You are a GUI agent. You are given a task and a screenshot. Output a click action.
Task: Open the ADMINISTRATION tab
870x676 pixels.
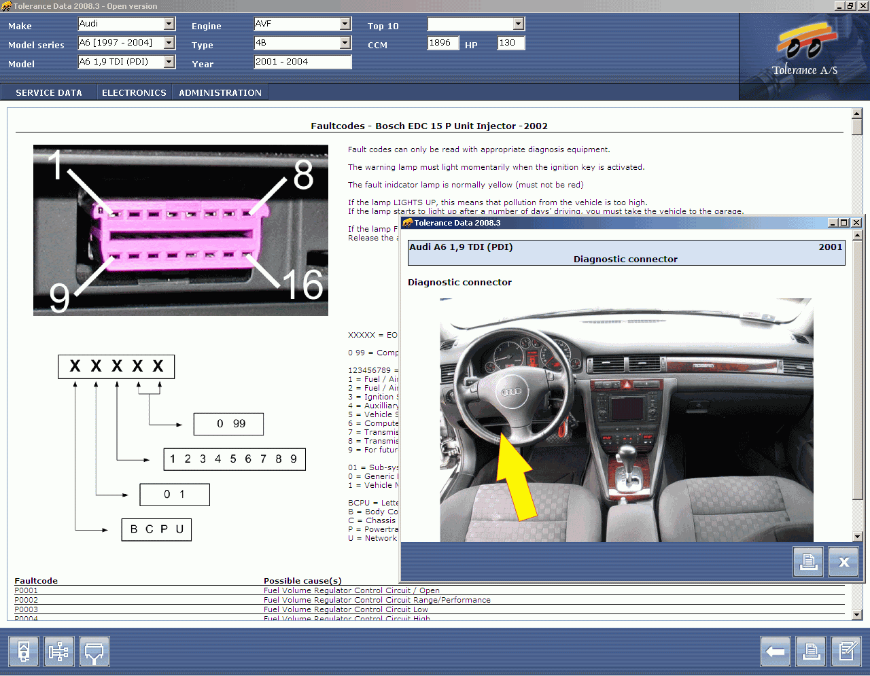(x=220, y=92)
